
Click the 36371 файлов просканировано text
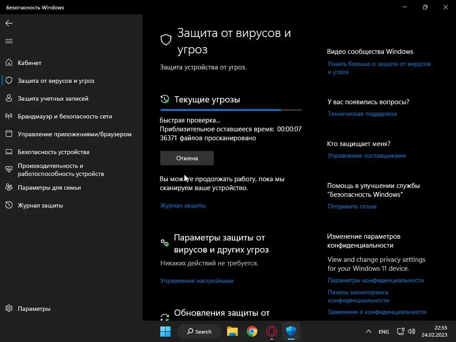pos(208,138)
